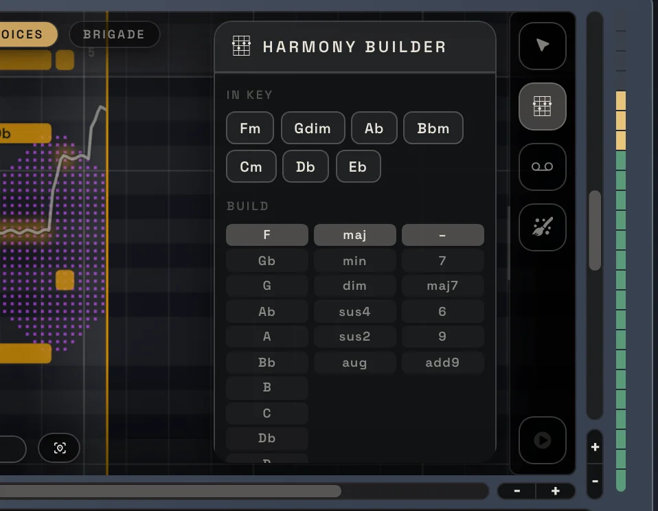
Task: Click the small orange note block inside purple region
Action: (x=65, y=280)
